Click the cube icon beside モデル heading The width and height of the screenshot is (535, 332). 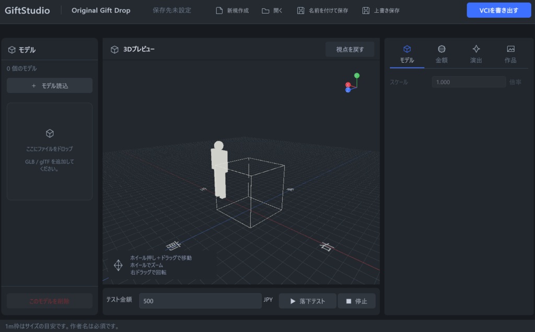12,50
